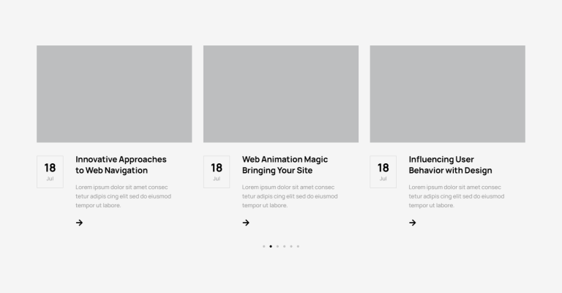The image size is (562, 293).
Task: Select the Innovative Approaches post image placeholder
Action: [114, 94]
